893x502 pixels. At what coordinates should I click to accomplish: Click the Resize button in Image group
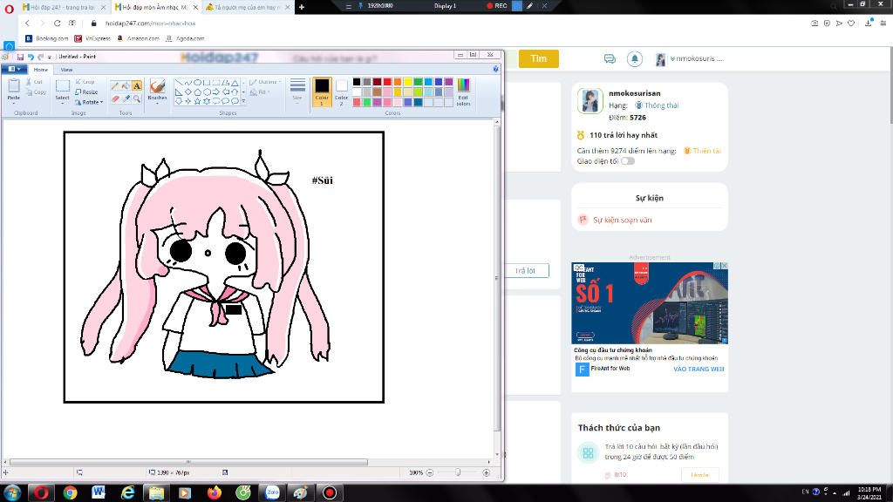click(x=86, y=92)
